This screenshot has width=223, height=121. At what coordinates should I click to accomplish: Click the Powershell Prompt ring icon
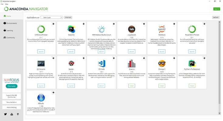click(192, 29)
